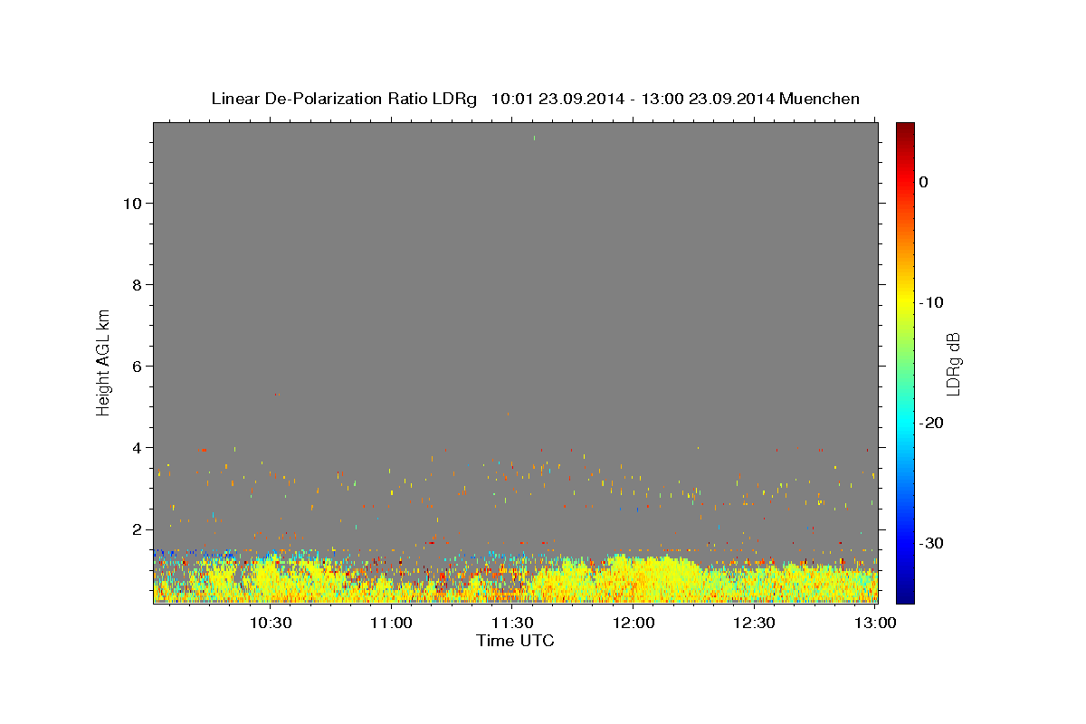This screenshot has height=724, width=1086.
Task: Click the yellow region of the colorbar
Action: (x=905, y=299)
